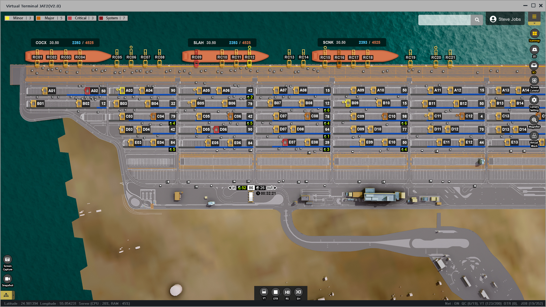Click the Snapshot video icon
This screenshot has height=307, width=546.
[x=7, y=279]
